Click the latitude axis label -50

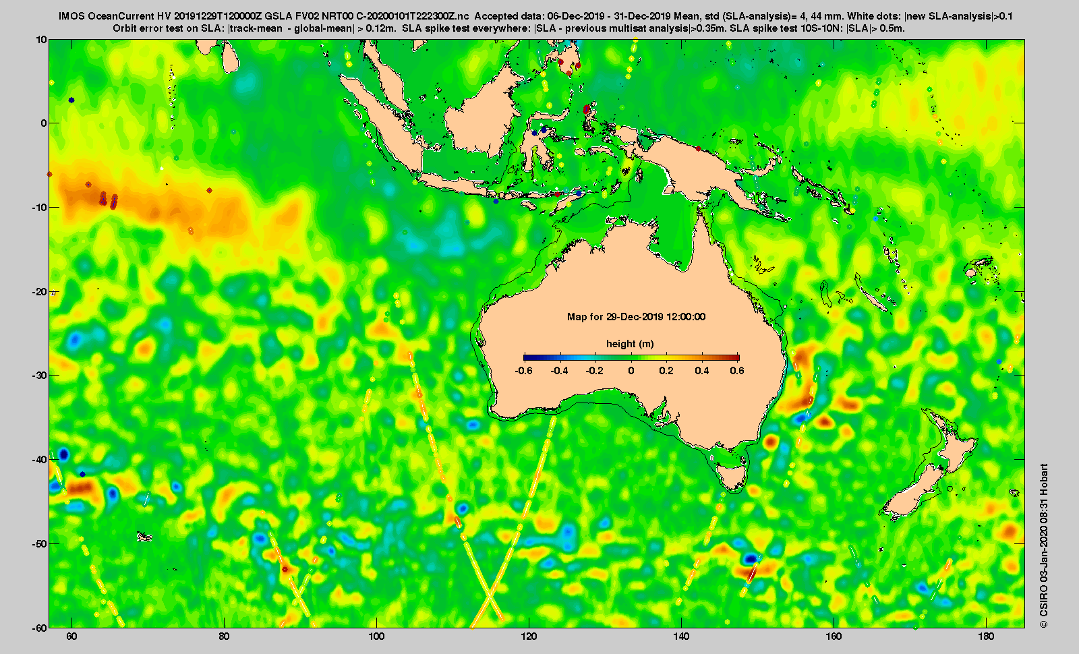point(40,544)
